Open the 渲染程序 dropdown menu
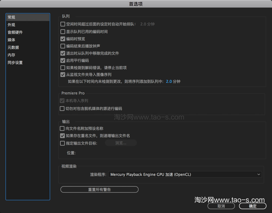This screenshot has height=213, width=272. point(185,174)
